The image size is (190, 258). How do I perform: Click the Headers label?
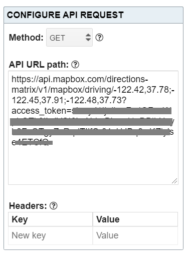[x=28, y=206]
